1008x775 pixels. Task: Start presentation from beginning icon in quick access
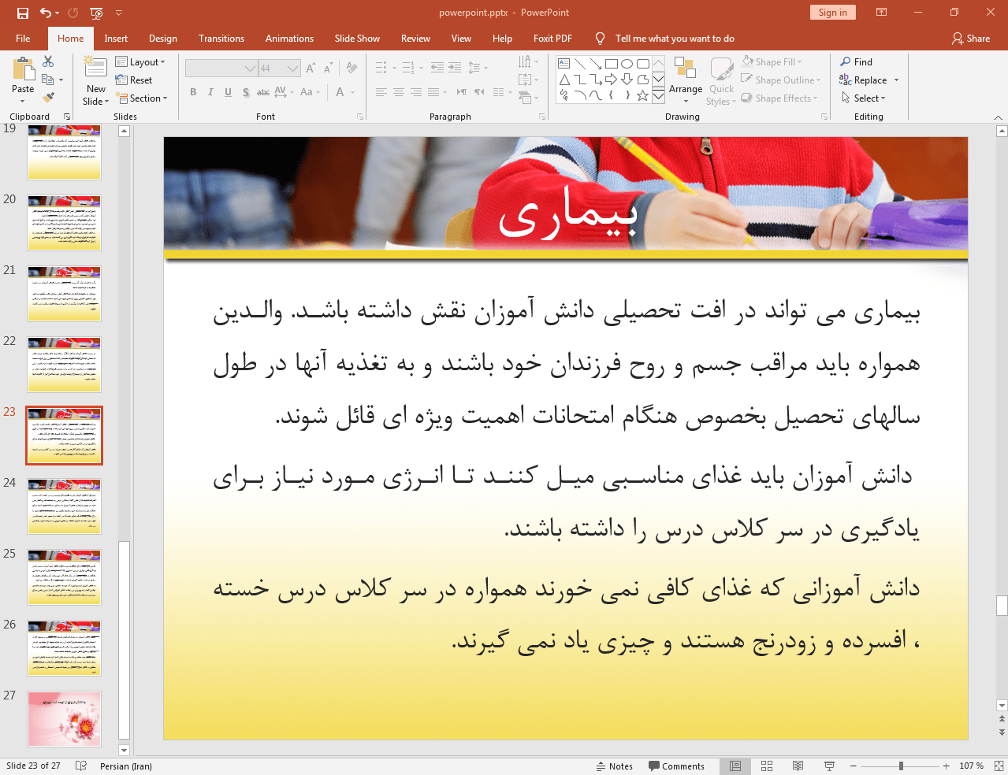(x=96, y=13)
